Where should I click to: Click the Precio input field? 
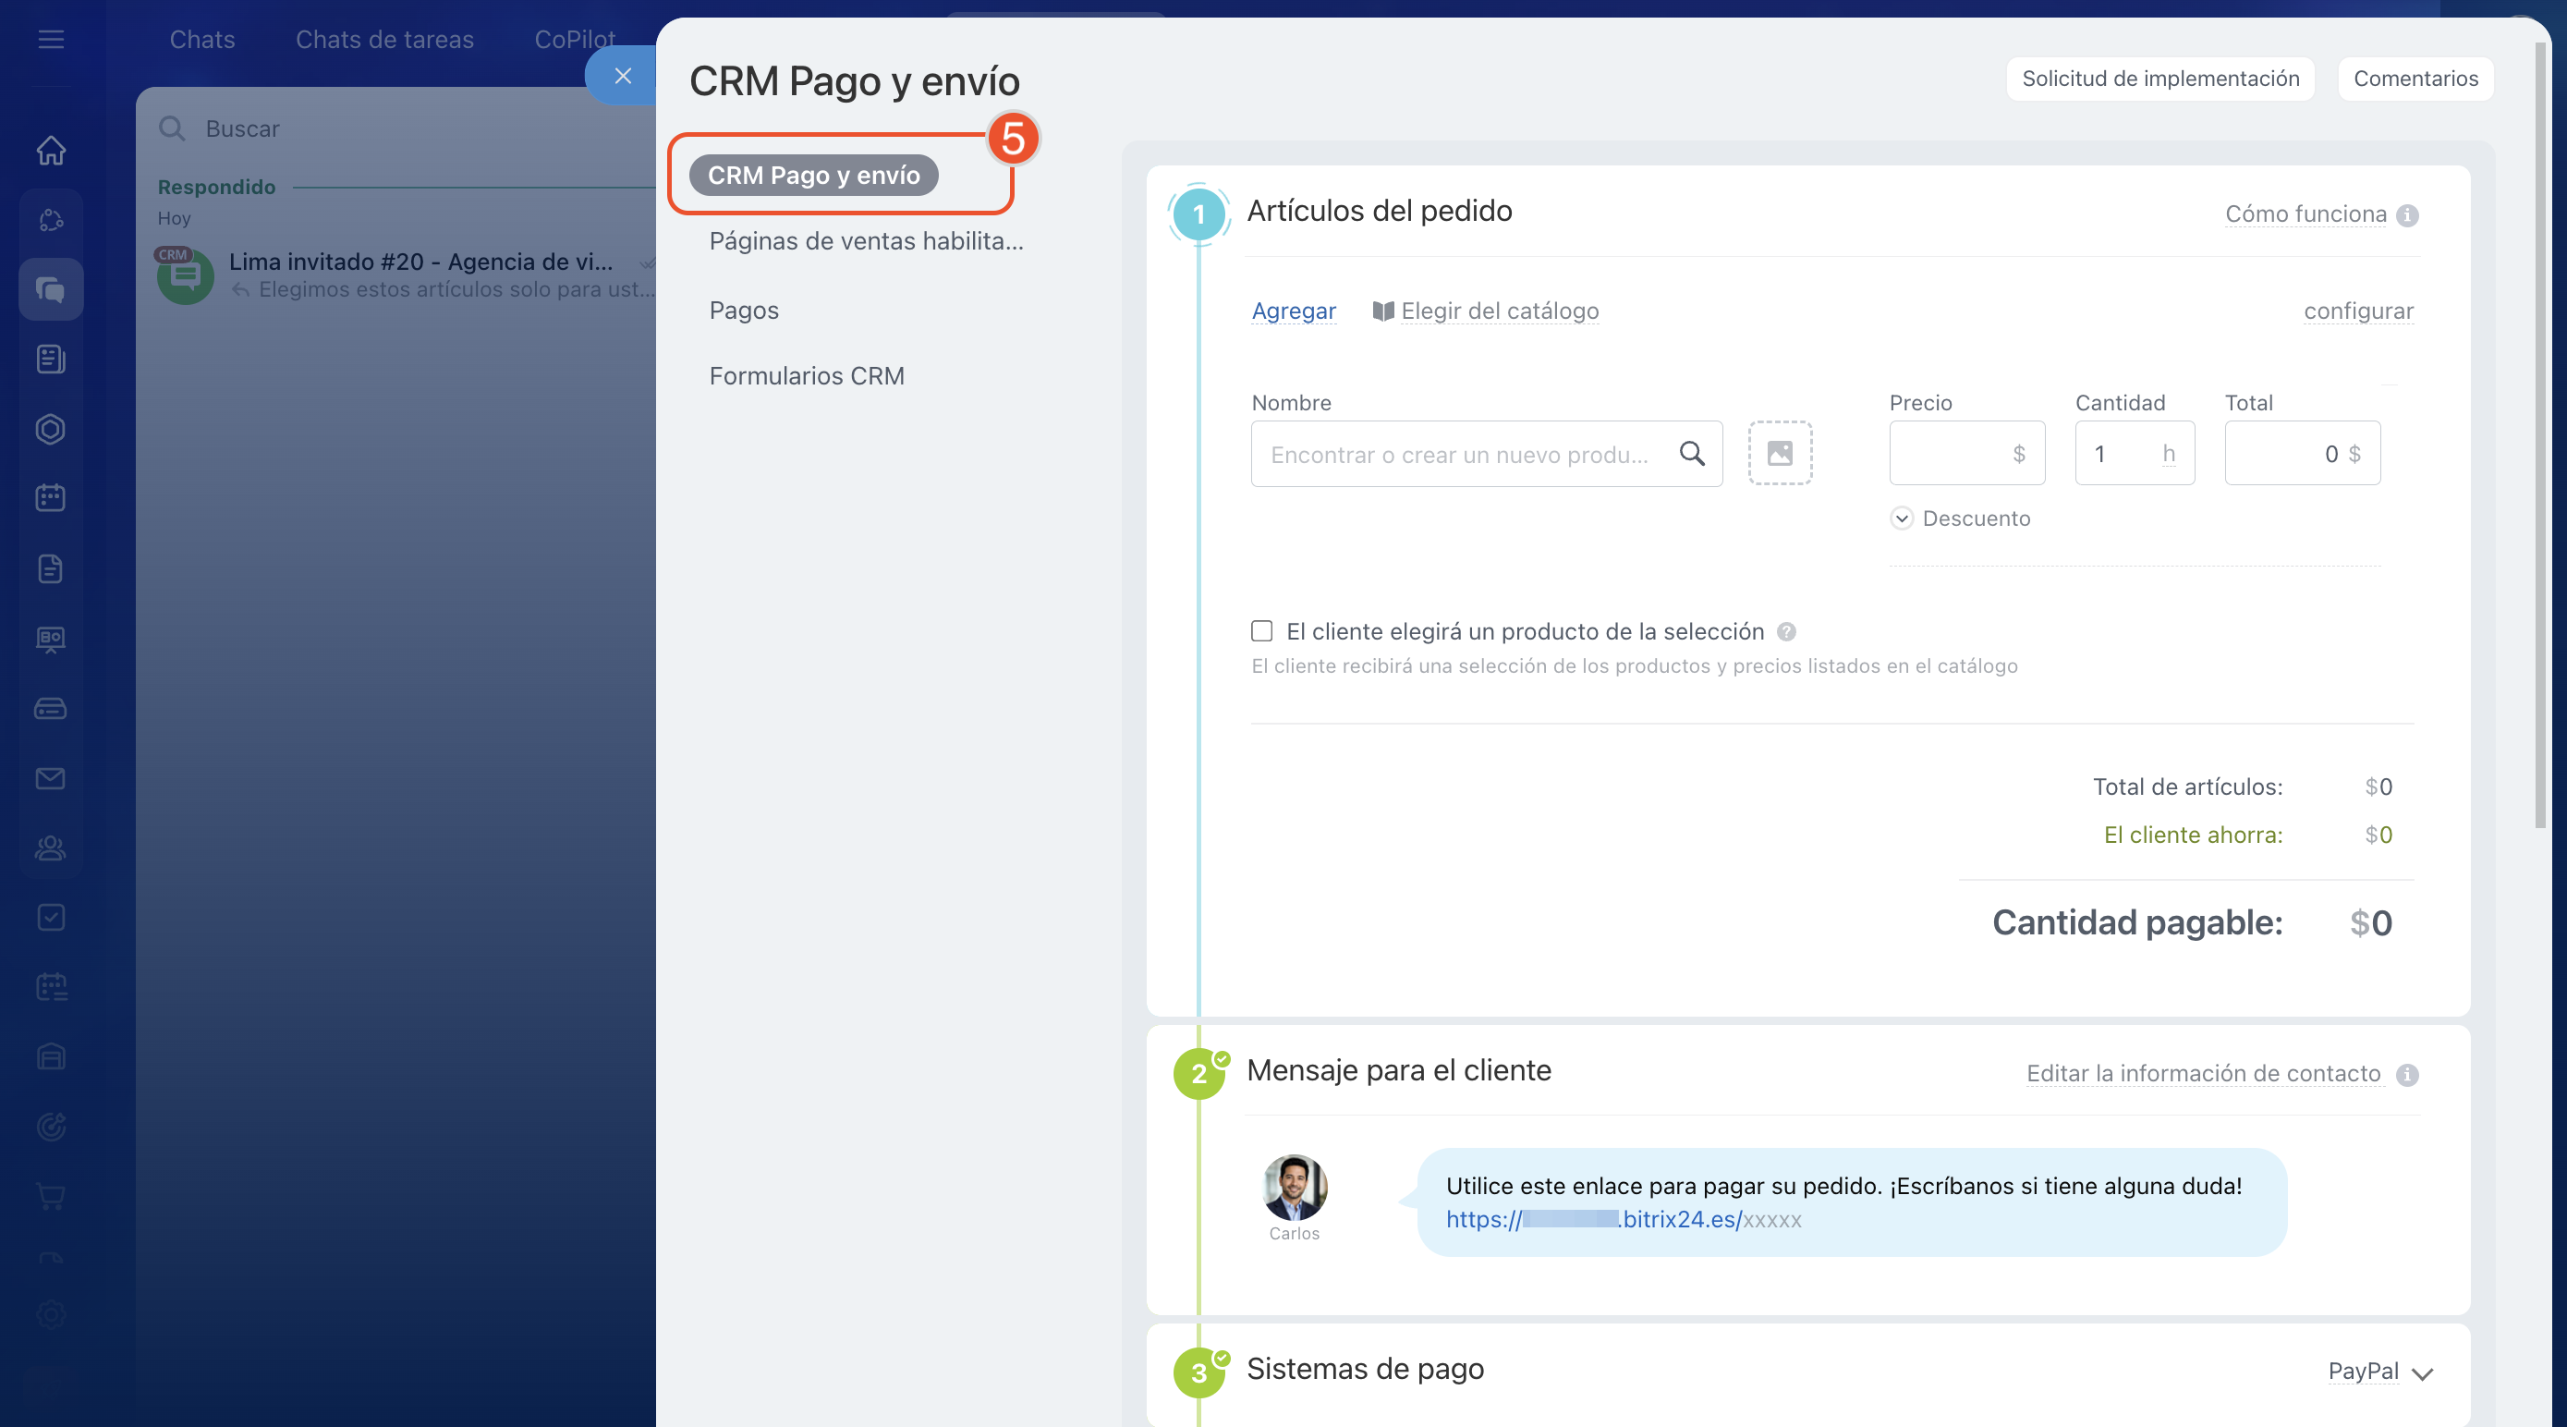[1953, 454]
